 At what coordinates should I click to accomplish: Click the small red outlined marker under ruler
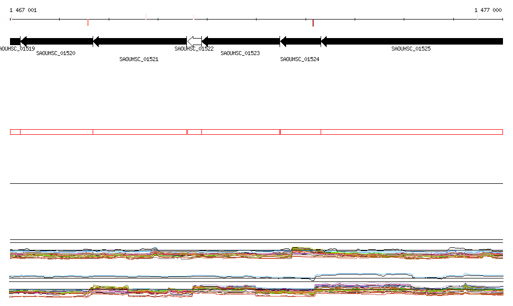point(88,23)
